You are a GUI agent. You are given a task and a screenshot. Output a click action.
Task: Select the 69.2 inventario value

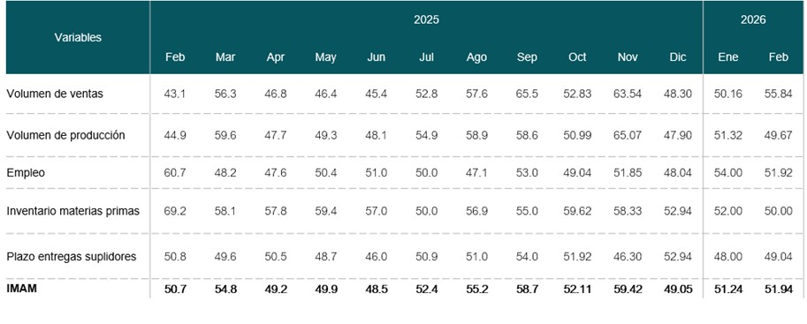pyautogui.click(x=175, y=211)
